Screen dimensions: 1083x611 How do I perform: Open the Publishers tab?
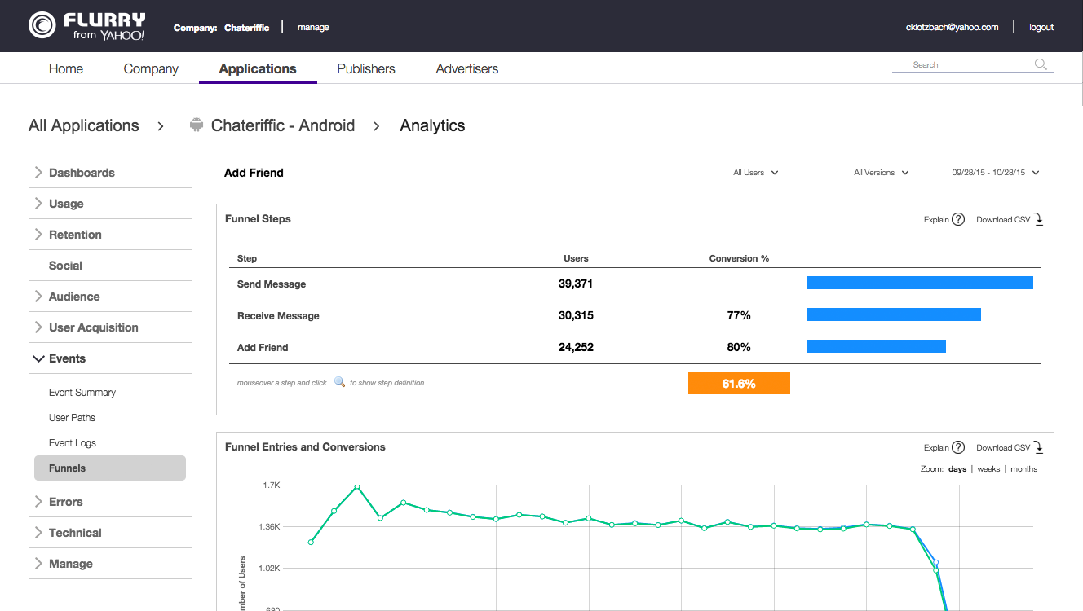coord(366,69)
